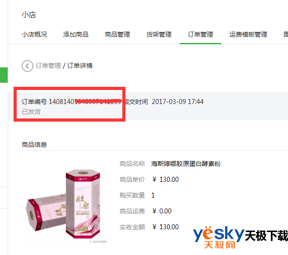This screenshot has height=255, width=288.
Task: Click the circular back arrow icon
Action: 28,66
